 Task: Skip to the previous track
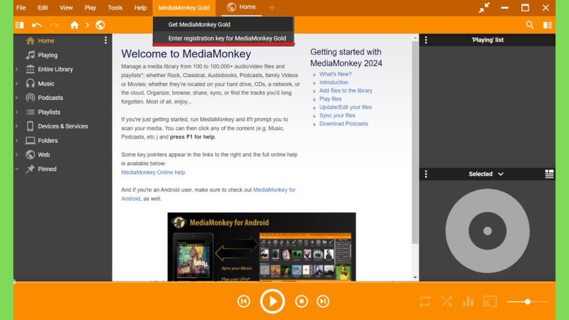(x=244, y=301)
